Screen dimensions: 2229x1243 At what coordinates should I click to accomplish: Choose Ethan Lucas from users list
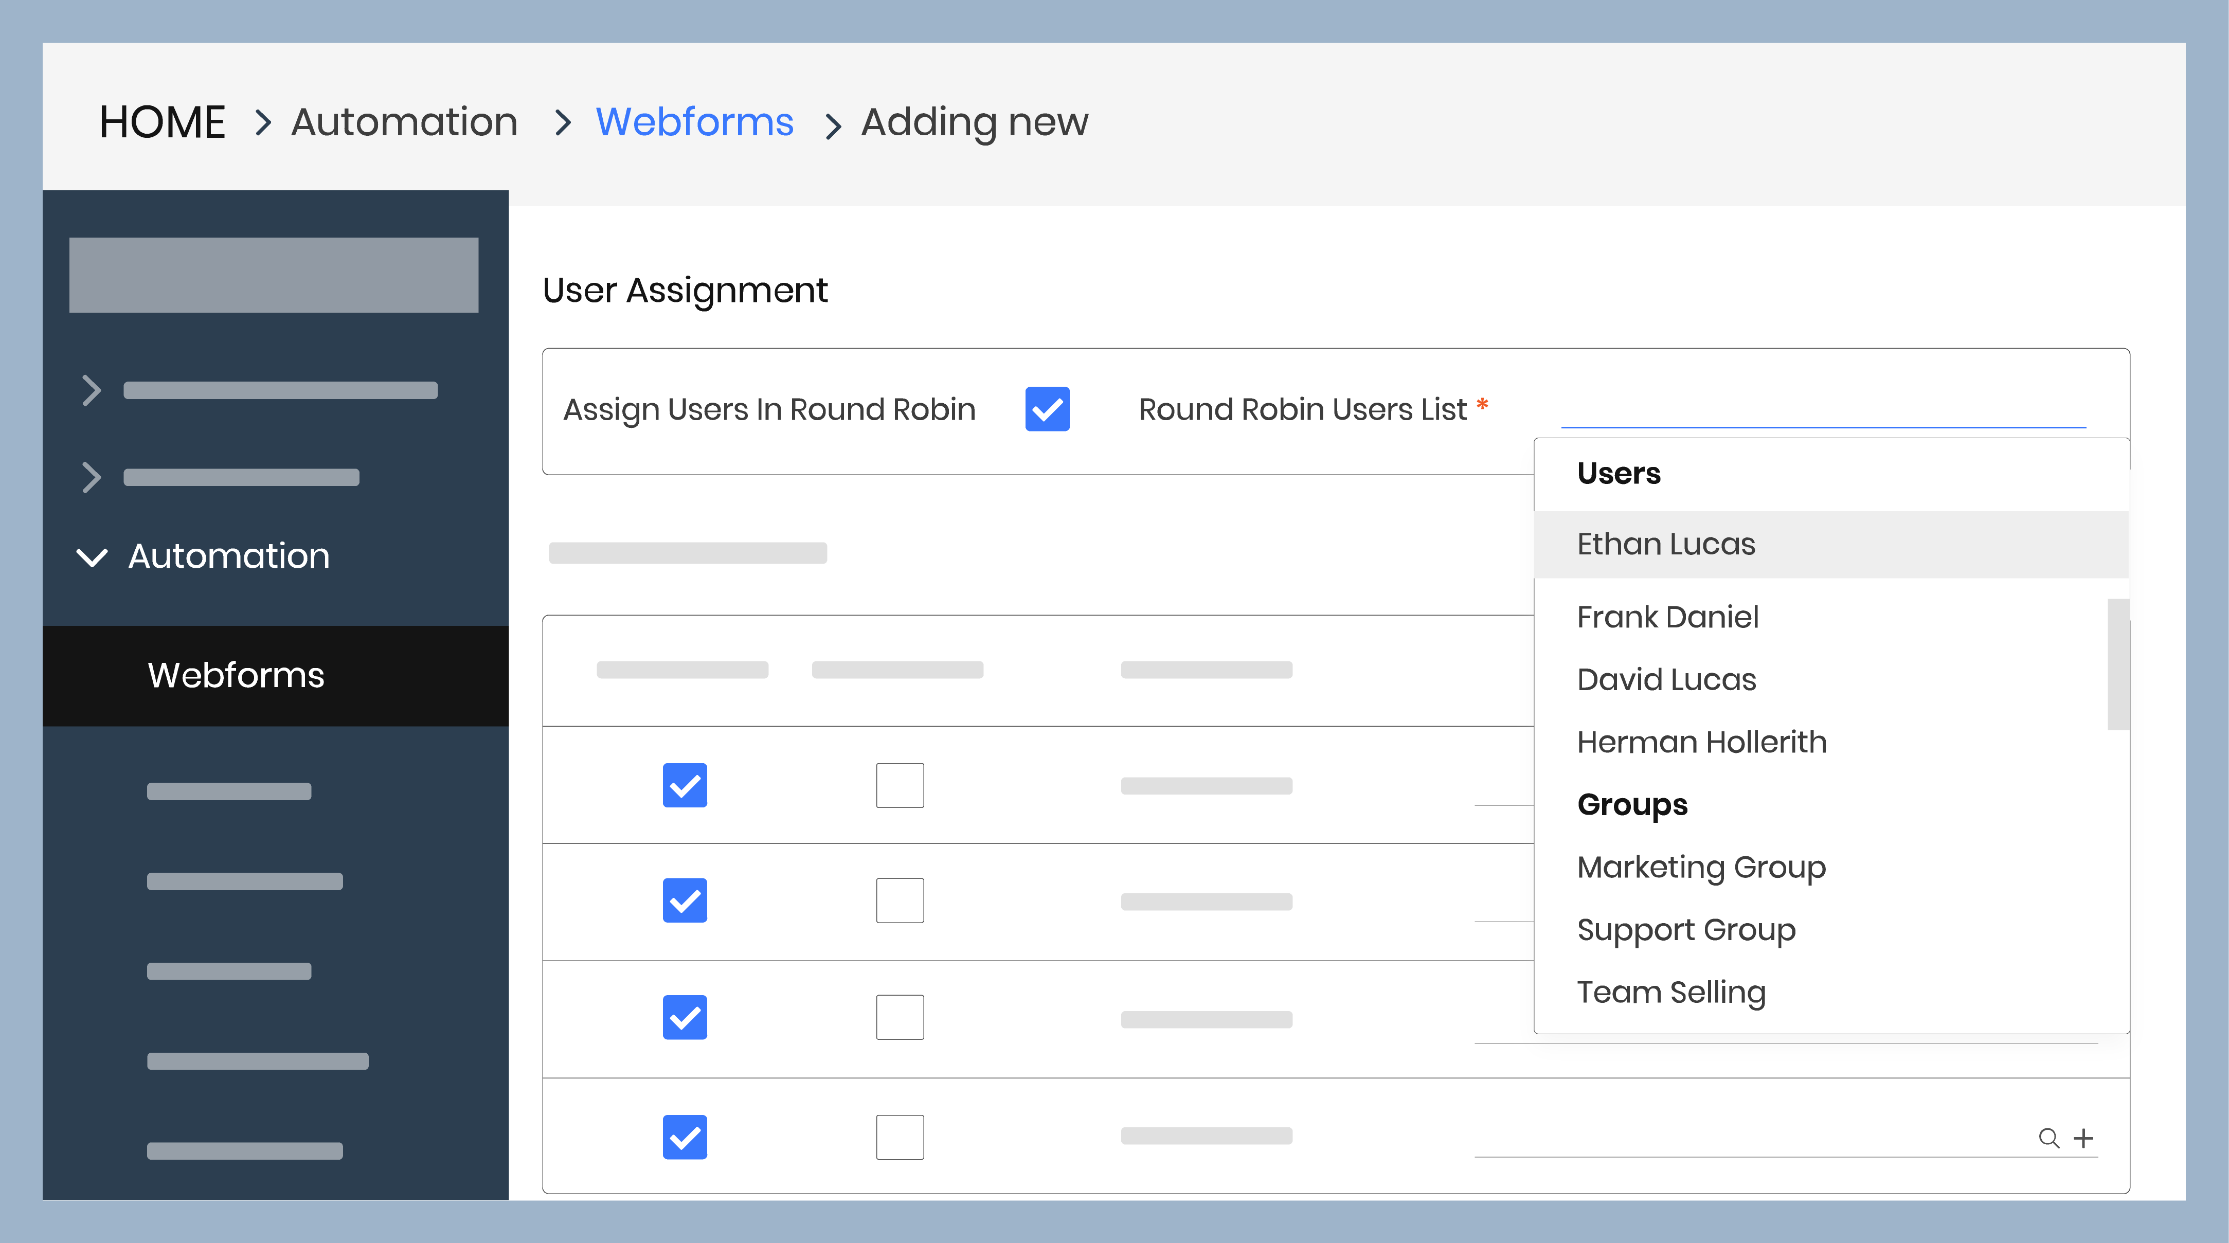[x=1666, y=544]
